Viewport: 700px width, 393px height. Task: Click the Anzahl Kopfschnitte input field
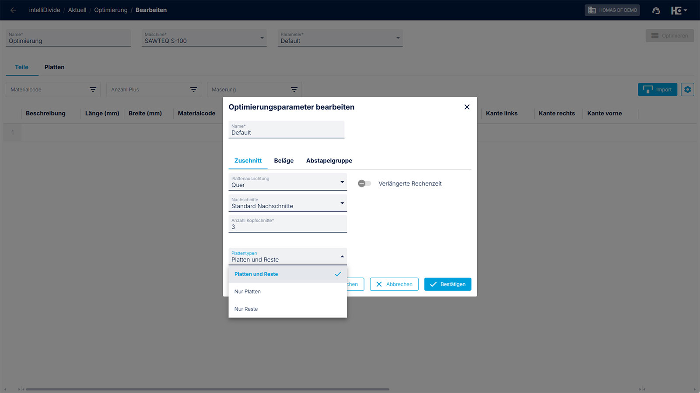287,227
